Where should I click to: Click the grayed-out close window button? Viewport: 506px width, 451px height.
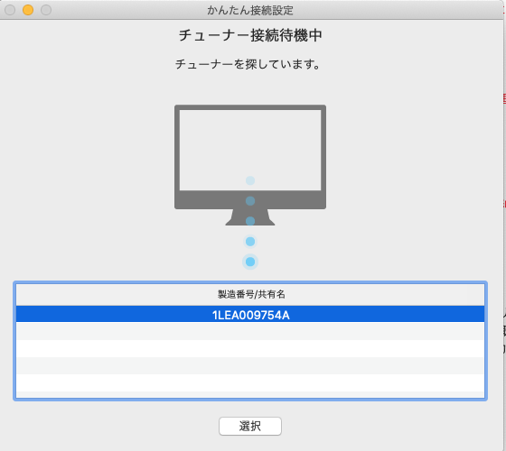point(10,10)
